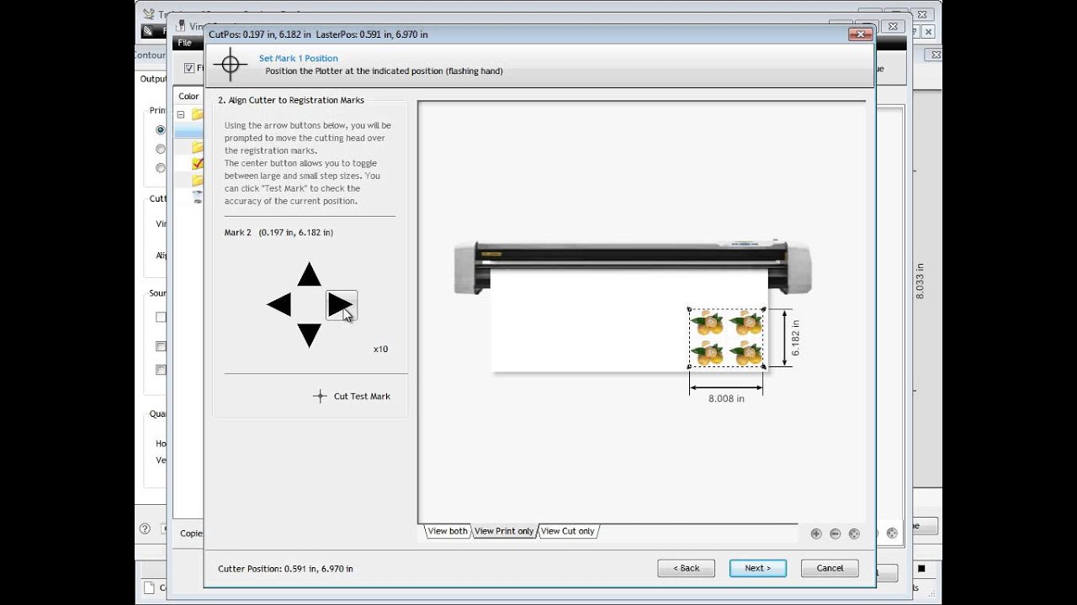Select the first radio button under Print group
This screenshot has height=605, width=1077.
pos(160,130)
